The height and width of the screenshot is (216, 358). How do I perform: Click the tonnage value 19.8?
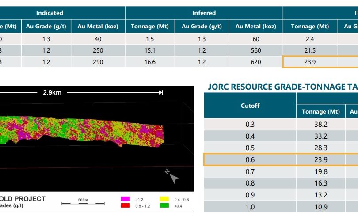click(x=321, y=171)
